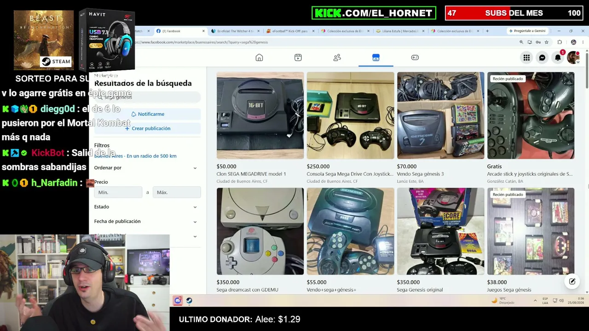Open the Sega Genesis original boxed console photo
Screen dimensions: 589x331
(x=441, y=231)
